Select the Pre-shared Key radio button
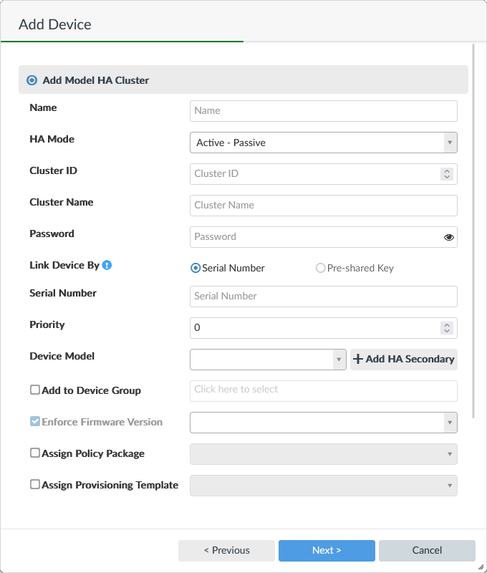The width and height of the screenshot is (487, 573). pyautogui.click(x=320, y=268)
